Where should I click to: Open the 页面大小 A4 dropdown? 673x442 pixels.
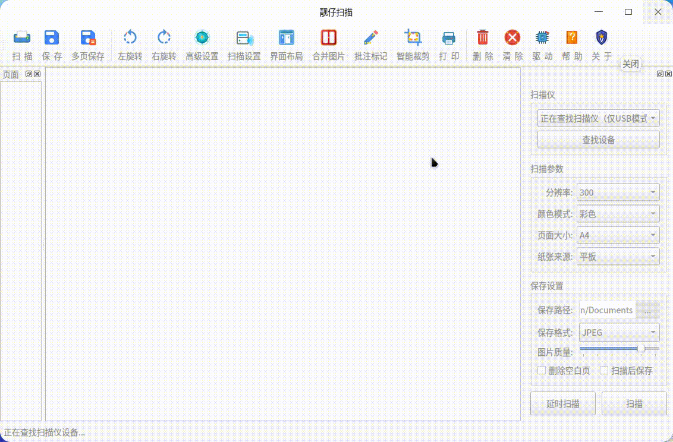click(618, 235)
